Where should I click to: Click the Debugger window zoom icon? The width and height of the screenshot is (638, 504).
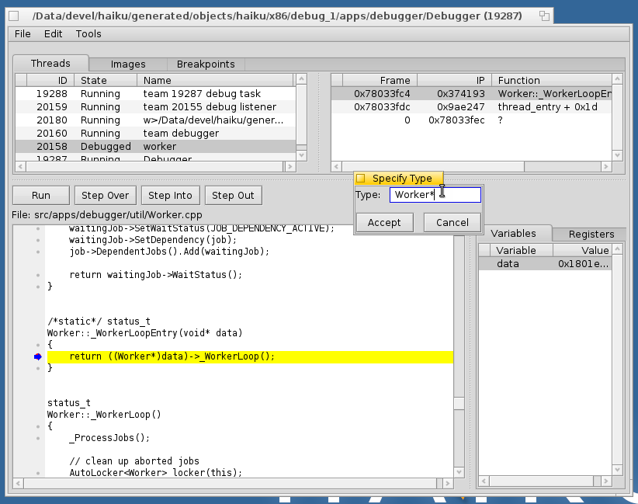pos(544,16)
